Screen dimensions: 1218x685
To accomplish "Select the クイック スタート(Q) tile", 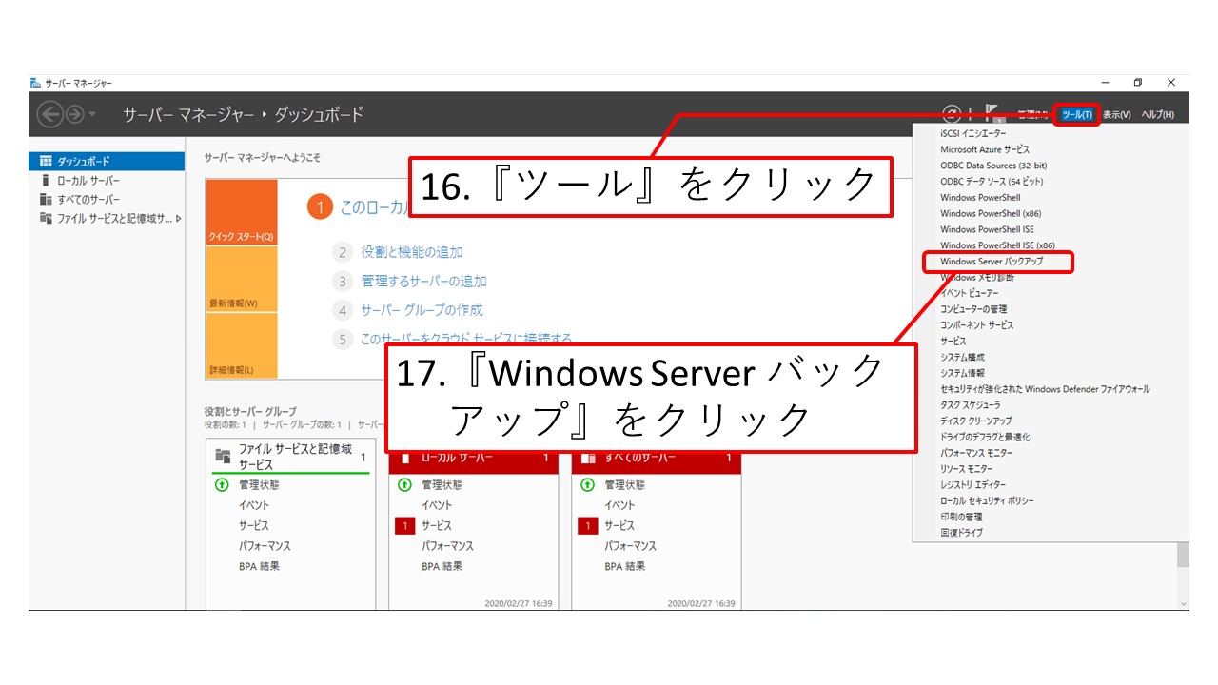I will click(241, 213).
